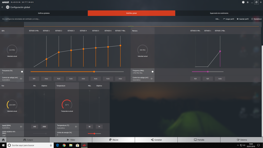Open Supervisión de rendimiento tab
This screenshot has width=263, height=148.
219,13
